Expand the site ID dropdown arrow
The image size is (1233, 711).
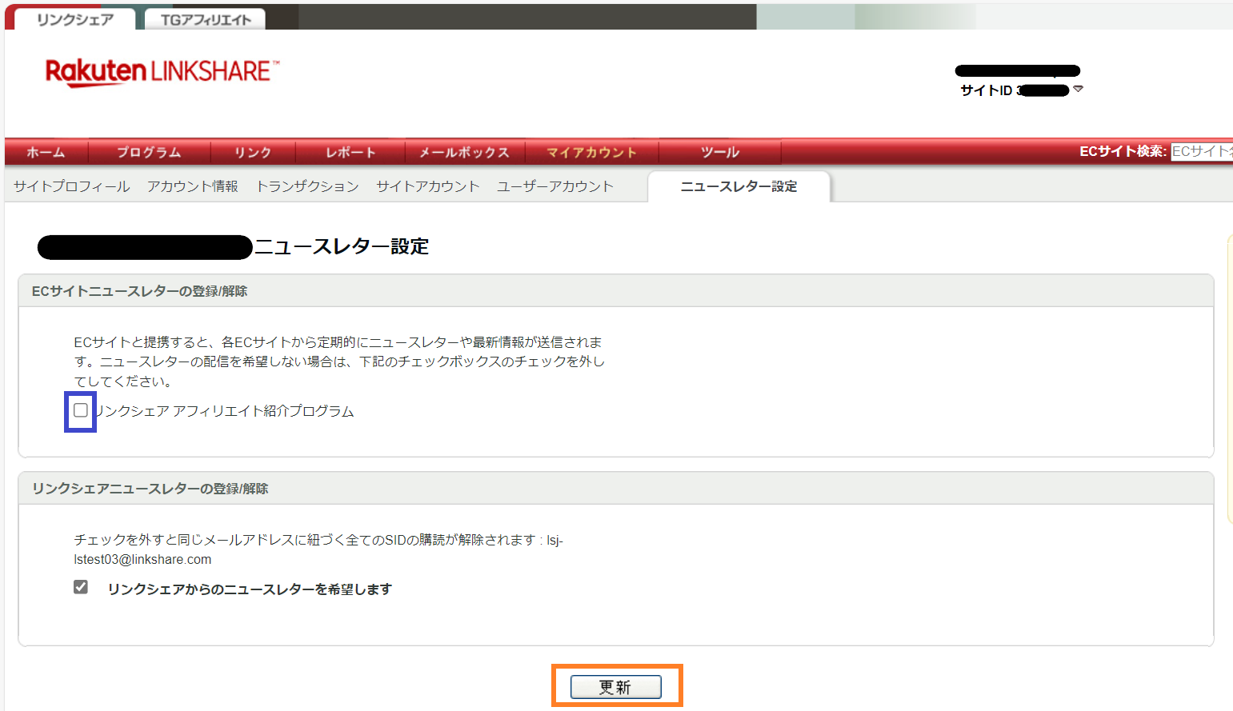click(x=1078, y=90)
